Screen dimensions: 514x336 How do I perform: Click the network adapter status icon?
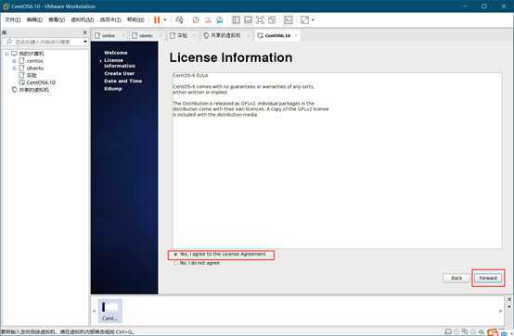point(465,331)
